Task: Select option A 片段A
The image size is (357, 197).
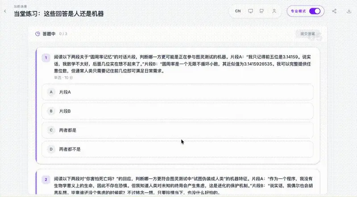Action: [178, 92]
